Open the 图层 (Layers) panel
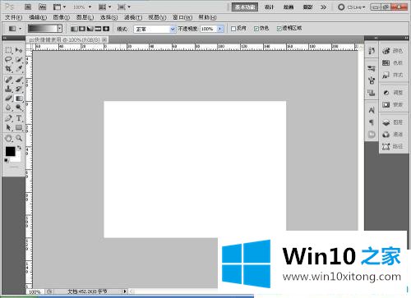 [393, 122]
